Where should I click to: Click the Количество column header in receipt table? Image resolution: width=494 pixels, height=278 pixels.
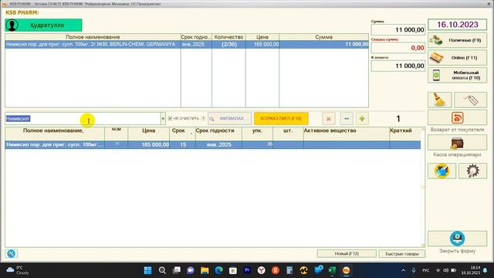coord(228,37)
